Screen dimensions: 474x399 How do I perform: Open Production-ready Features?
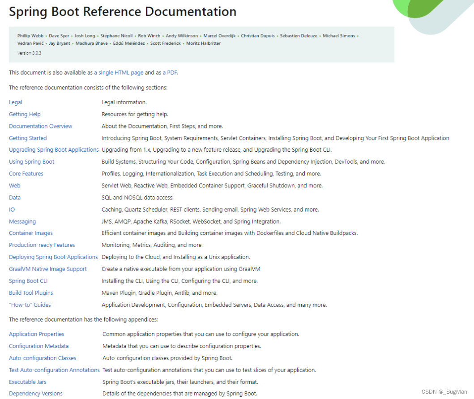coord(42,245)
